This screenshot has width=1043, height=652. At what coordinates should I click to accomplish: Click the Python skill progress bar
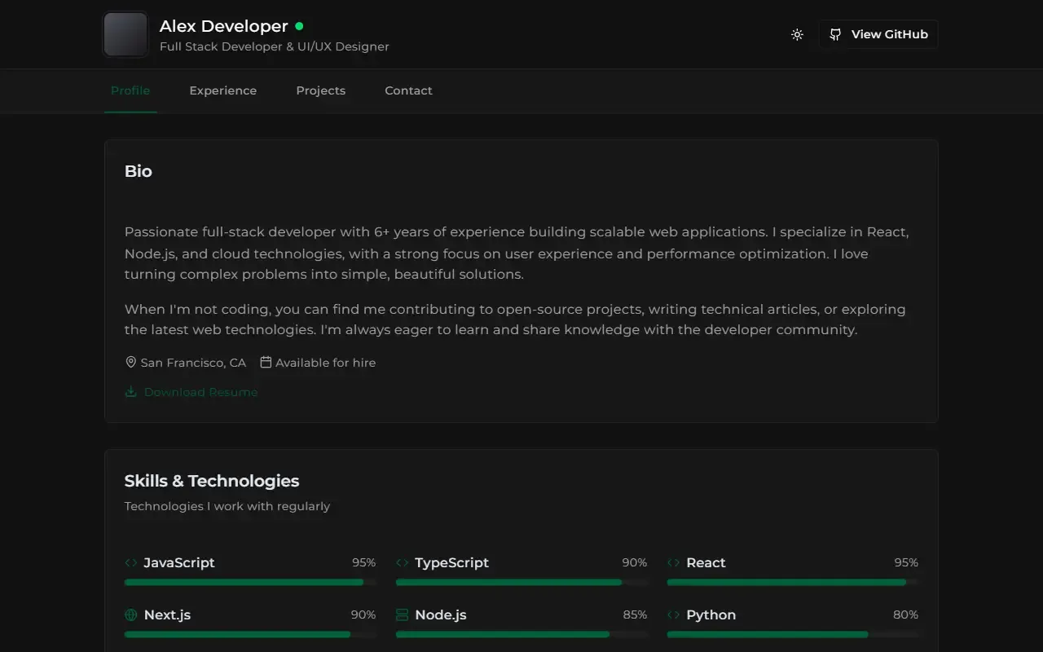point(793,634)
